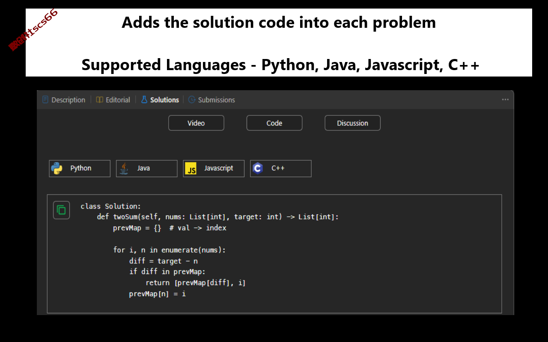
Task: Click the 'Supported Languages' caption text
Action: [x=280, y=65]
